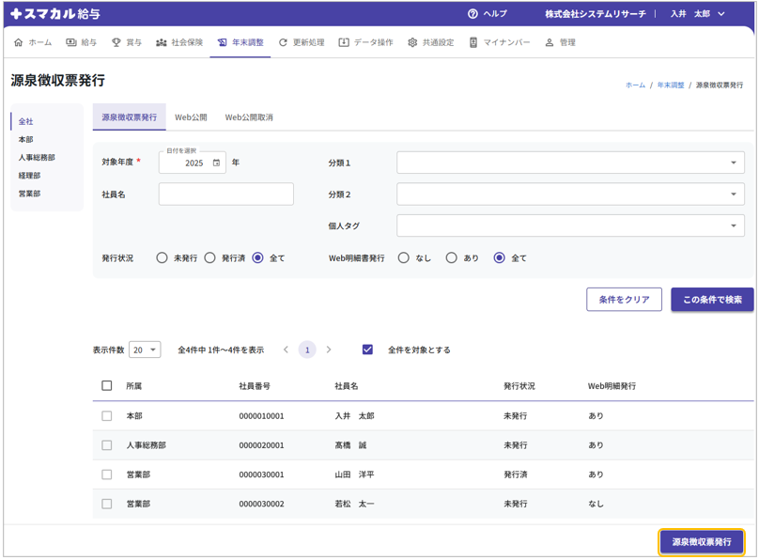Click the 社員名 text input field
Image resolution: width=759 pixels, height=560 pixels.
tap(225, 194)
